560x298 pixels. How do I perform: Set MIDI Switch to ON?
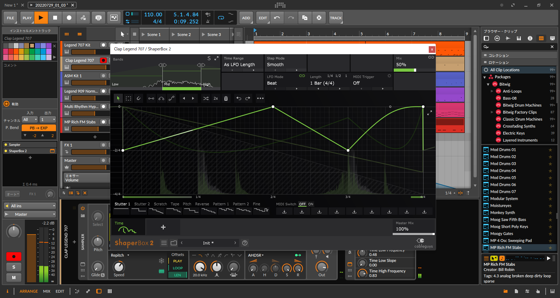tap(311, 204)
